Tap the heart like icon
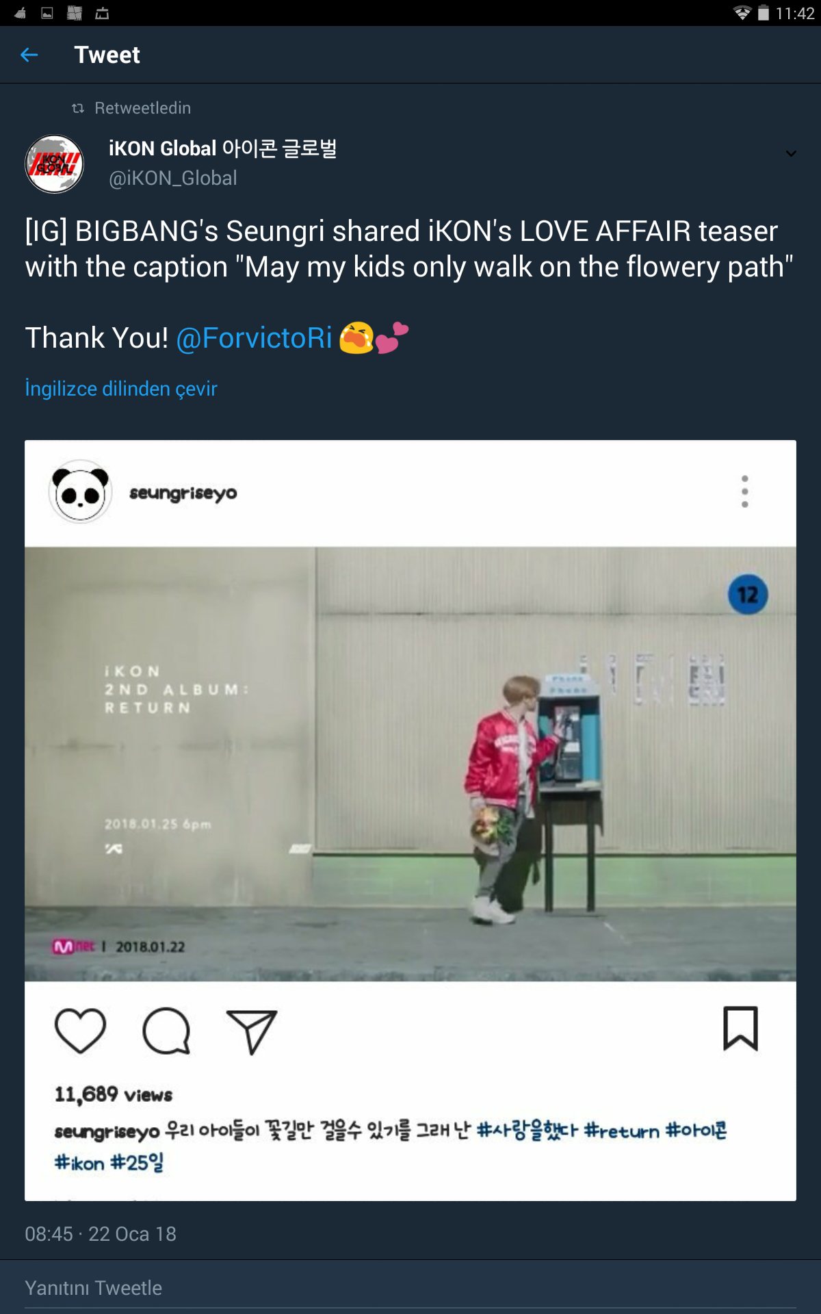The height and width of the screenshot is (1314, 821). pyautogui.click(x=80, y=1031)
